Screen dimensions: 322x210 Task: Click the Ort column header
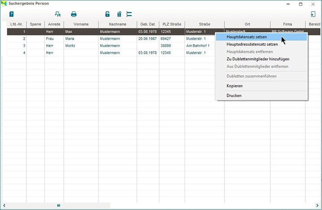point(247,24)
